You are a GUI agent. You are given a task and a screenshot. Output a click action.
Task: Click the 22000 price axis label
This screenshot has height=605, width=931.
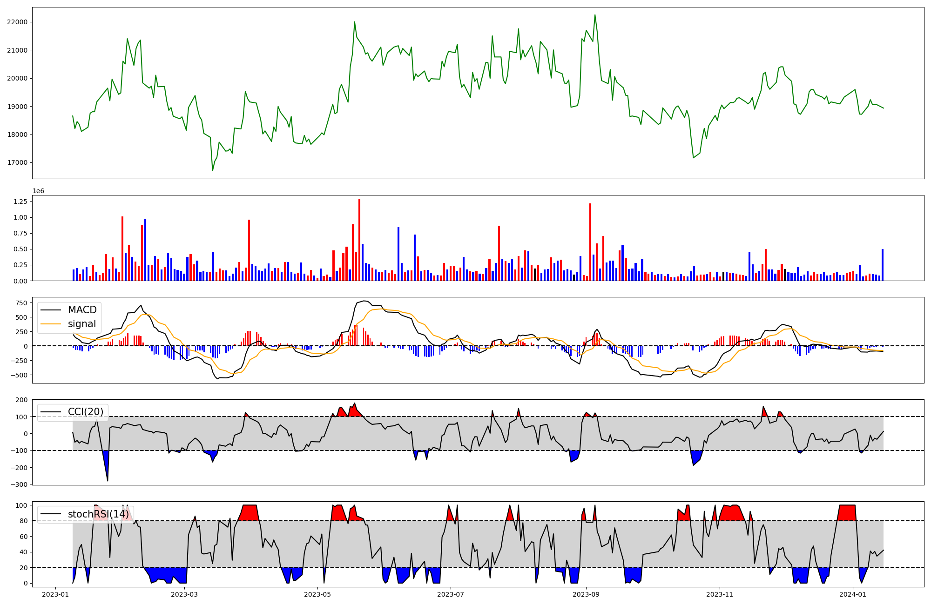coord(17,22)
